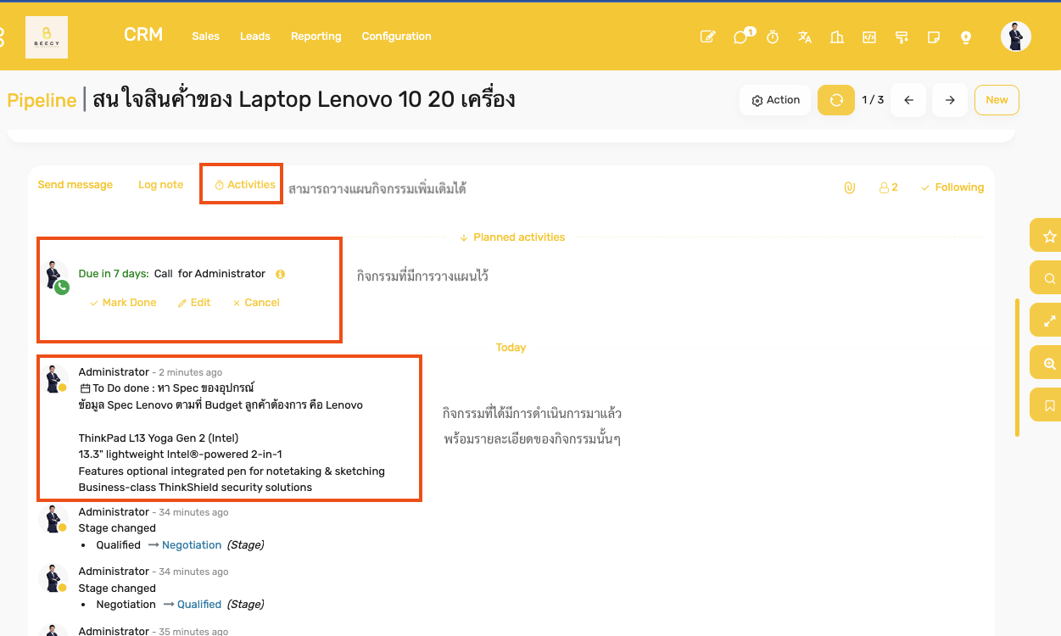Screen dimensions: 1061x636
Task: Edit the planned Call activity
Action: pos(193,303)
